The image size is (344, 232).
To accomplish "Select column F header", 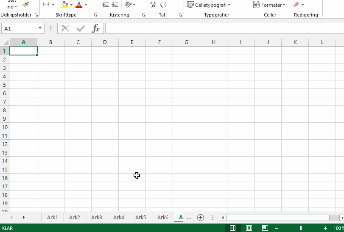I will (x=159, y=42).
